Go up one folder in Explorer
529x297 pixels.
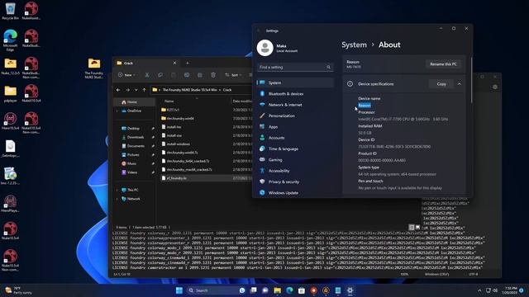pos(144,90)
